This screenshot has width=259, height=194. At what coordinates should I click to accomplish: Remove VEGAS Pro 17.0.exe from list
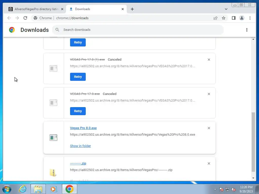click(209, 94)
